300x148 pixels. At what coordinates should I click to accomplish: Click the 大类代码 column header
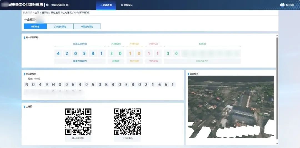116,44
